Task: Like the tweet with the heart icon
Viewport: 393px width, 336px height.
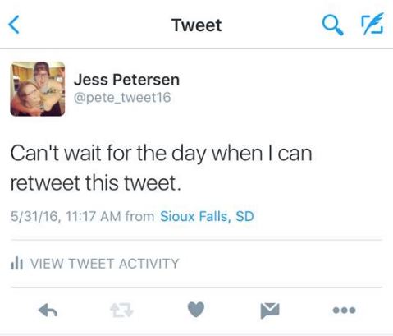Action: point(196,310)
